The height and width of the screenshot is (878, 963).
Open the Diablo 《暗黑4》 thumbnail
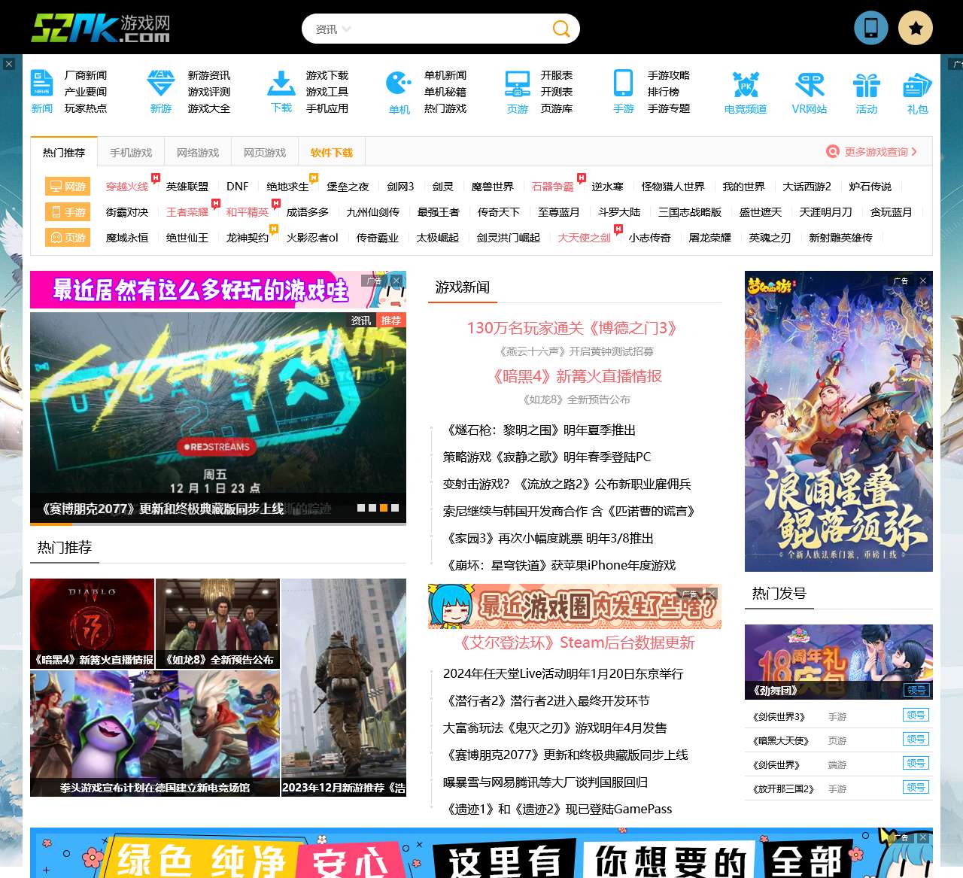point(92,623)
